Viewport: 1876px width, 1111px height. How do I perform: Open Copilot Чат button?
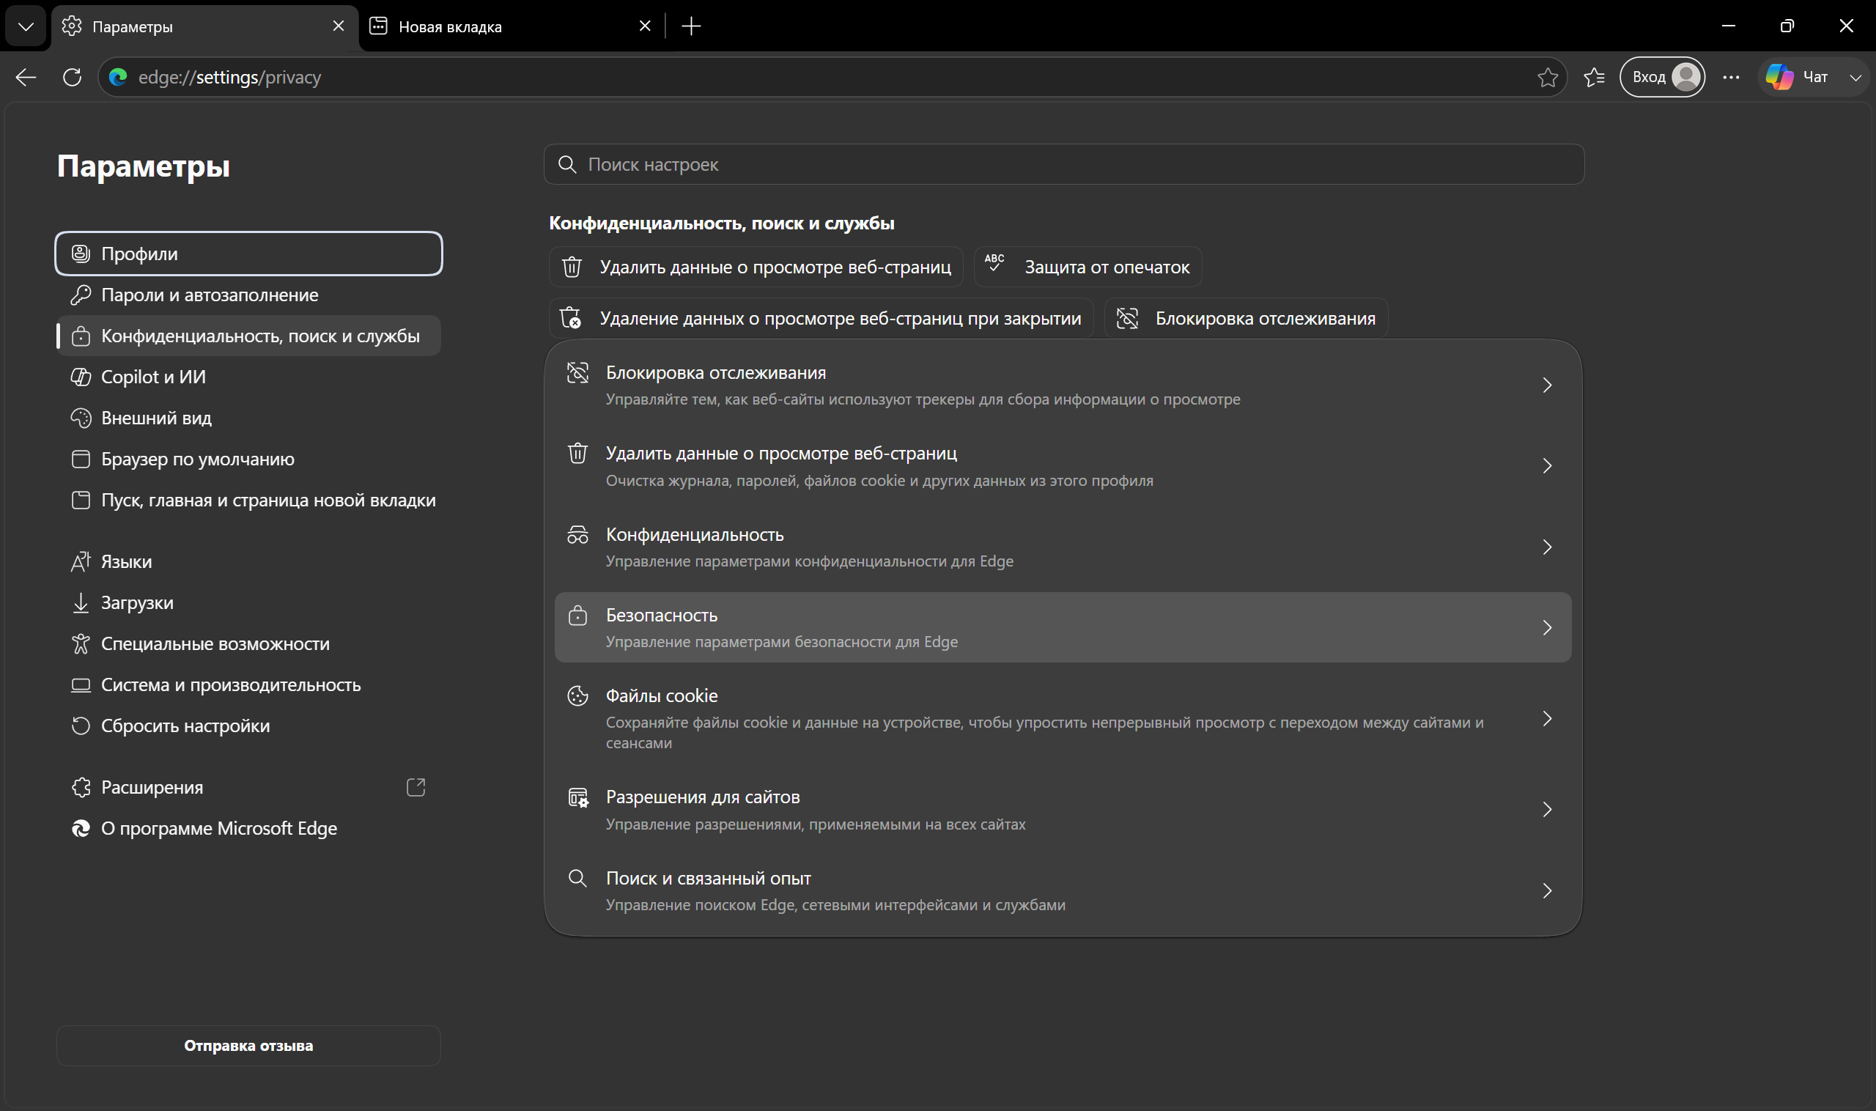pyautogui.click(x=1798, y=77)
